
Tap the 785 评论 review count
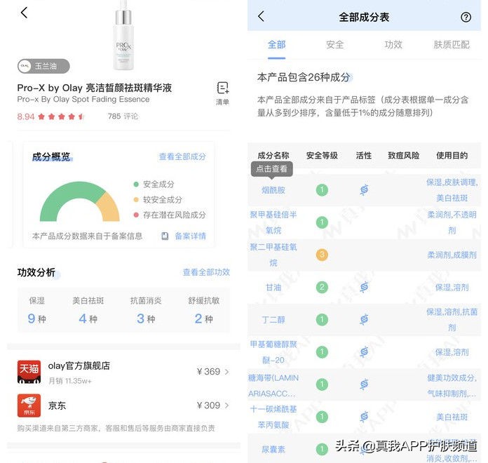tap(123, 116)
